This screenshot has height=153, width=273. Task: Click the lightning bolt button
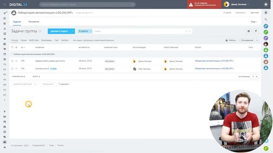click(256, 31)
